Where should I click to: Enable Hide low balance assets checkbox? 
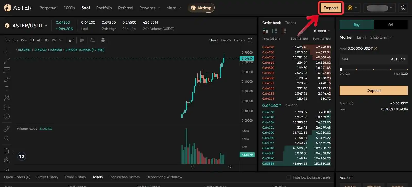click(289, 177)
